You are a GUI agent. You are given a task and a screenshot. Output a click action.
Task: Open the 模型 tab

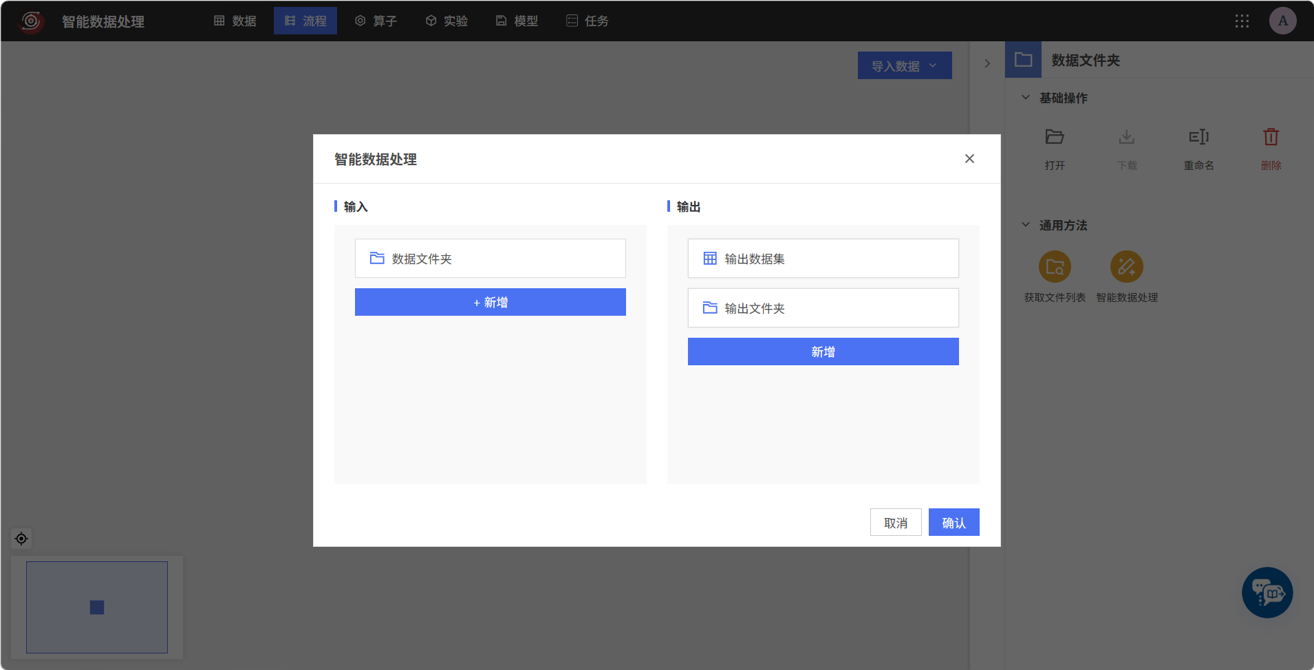[x=517, y=21]
